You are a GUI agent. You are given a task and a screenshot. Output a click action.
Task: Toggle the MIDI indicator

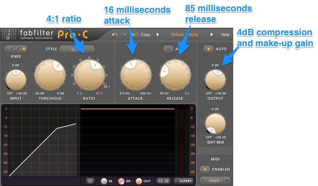point(205,159)
